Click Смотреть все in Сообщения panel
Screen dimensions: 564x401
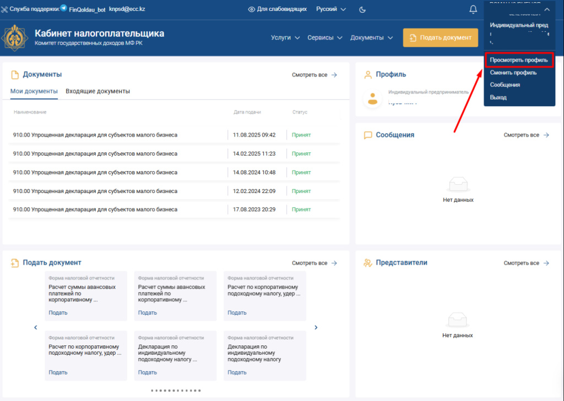(x=527, y=135)
